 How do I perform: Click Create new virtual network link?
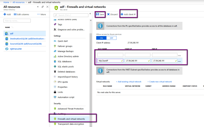159,81
